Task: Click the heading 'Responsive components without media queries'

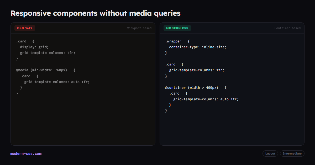Action: 96,13
